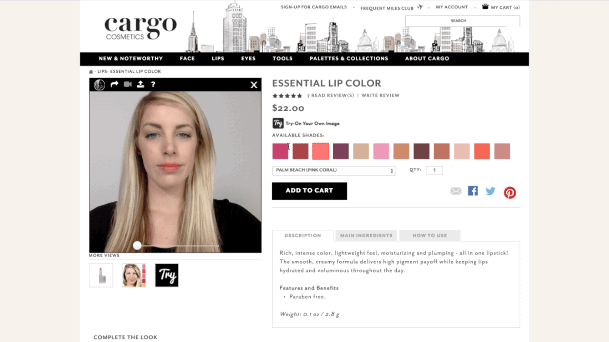Screen dimensions: 609x342
Task: Switch to the Main Ingredients tab
Action: (366, 236)
